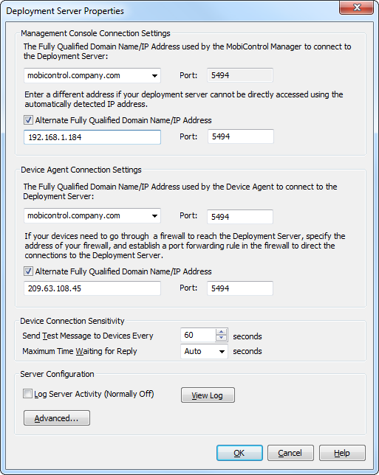
Task: Close the Deployment Server Properties dialog
Action: (357, 7)
